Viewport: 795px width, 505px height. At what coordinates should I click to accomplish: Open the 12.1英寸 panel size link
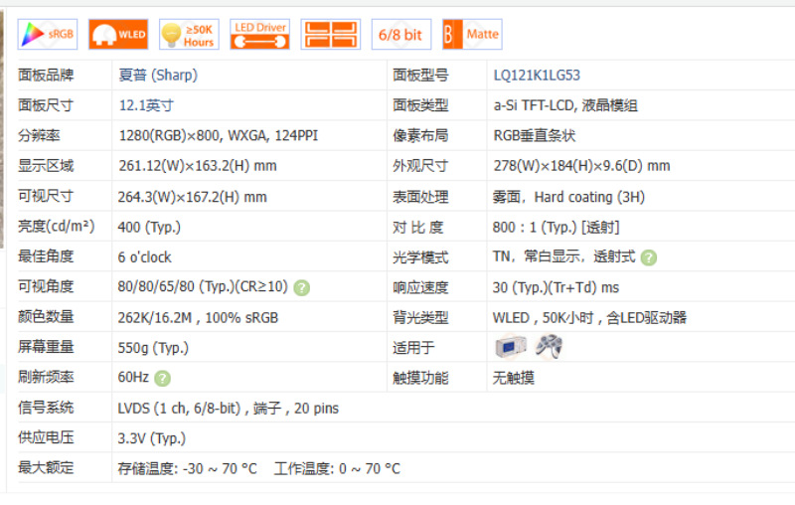pyautogui.click(x=146, y=105)
